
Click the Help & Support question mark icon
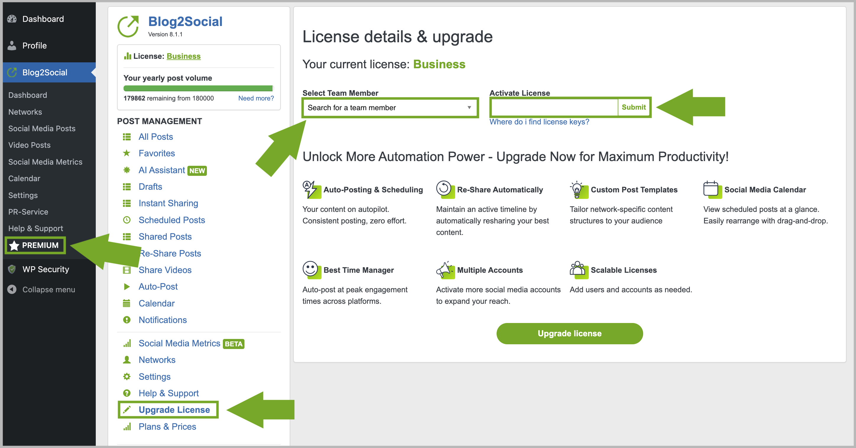127,393
